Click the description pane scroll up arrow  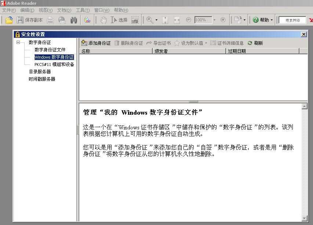[x=304, y=106]
